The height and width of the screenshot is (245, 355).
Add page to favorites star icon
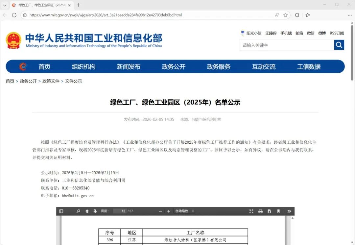pyautogui.click(x=285, y=15)
